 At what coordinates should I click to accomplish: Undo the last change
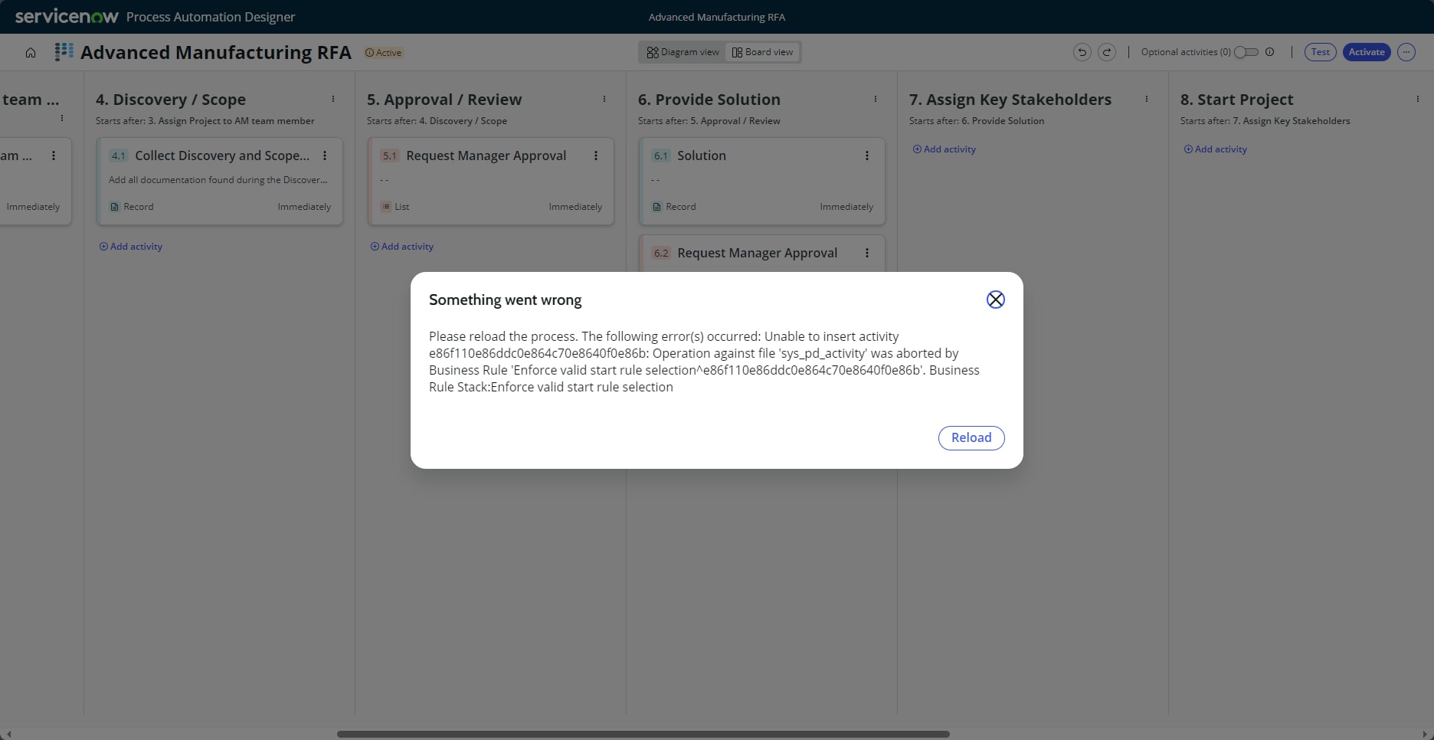point(1081,52)
